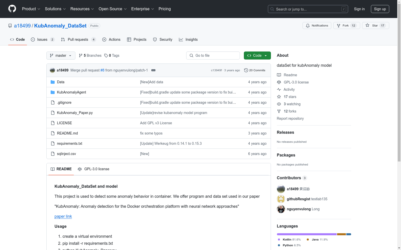Viewport: 401px width, 250px height.
Task: Click the blue Python segment of language bar
Action: [x=349, y=234]
